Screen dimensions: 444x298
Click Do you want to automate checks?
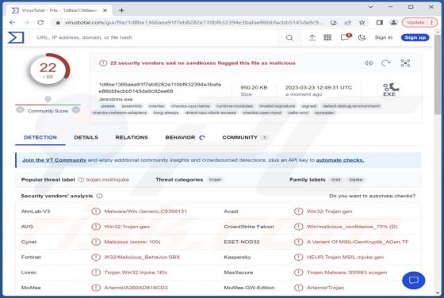[x=372, y=196]
